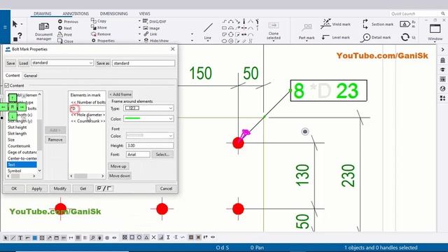
Task: Open the General tab in dialog
Action: (30, 76)
